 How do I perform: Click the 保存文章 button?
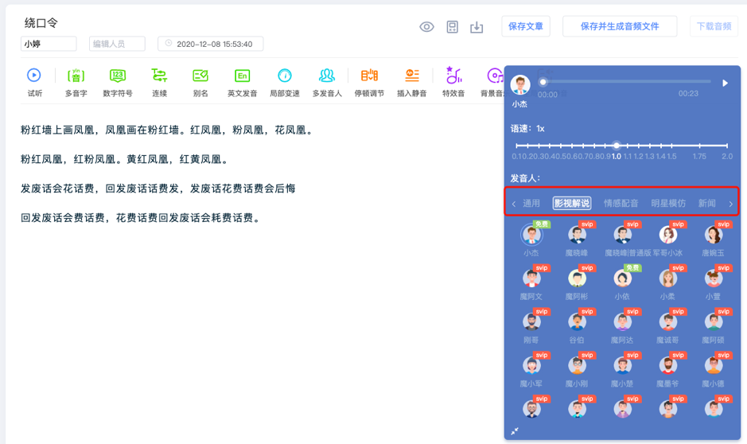click(x=526, y=26)
